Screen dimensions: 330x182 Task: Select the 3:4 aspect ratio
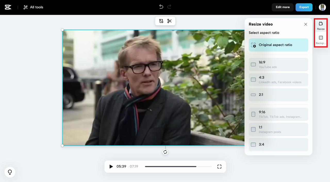(278, 144)
